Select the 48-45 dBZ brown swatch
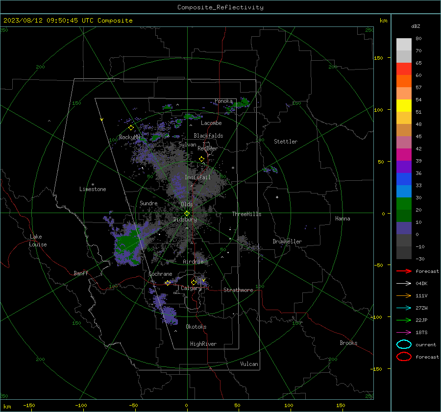 coord(404,130)
